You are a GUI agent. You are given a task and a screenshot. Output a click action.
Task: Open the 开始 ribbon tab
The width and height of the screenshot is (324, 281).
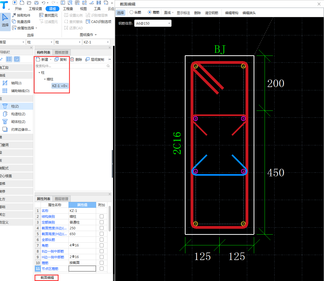[18, 9]
